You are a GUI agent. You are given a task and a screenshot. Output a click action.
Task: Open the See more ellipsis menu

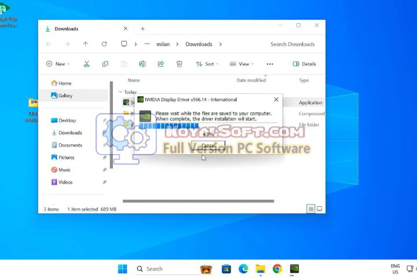[270, 64]
